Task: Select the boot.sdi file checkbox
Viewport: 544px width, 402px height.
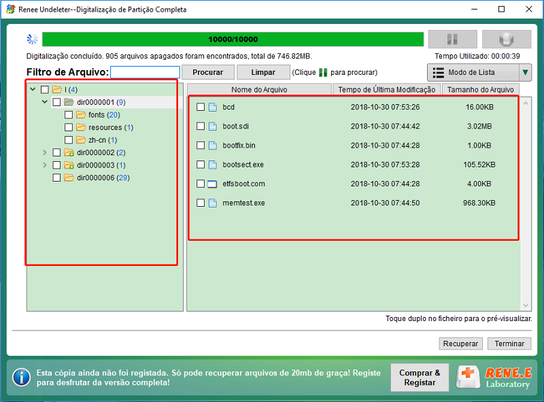Action: point(201,126)
